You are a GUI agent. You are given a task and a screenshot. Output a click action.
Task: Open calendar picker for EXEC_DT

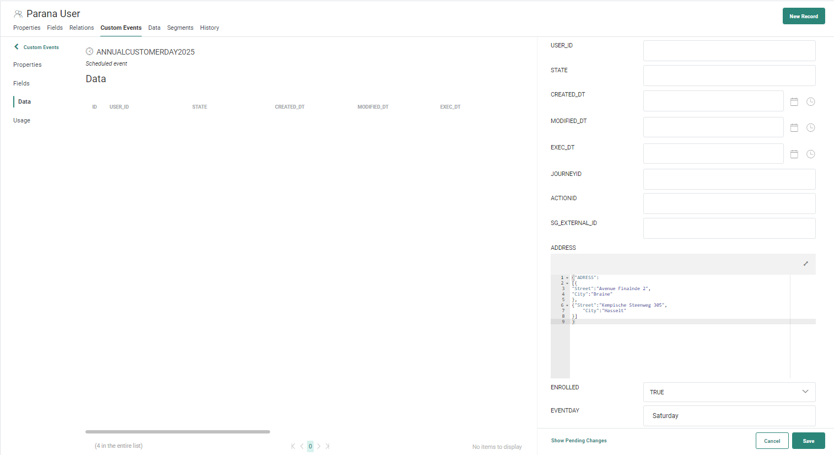point(794,154)
